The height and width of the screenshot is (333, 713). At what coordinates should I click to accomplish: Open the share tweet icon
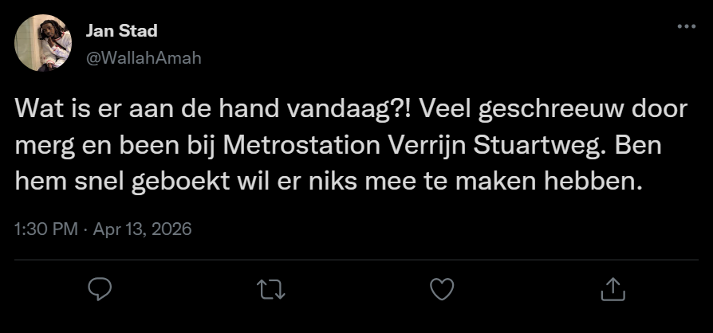point(612,288)
